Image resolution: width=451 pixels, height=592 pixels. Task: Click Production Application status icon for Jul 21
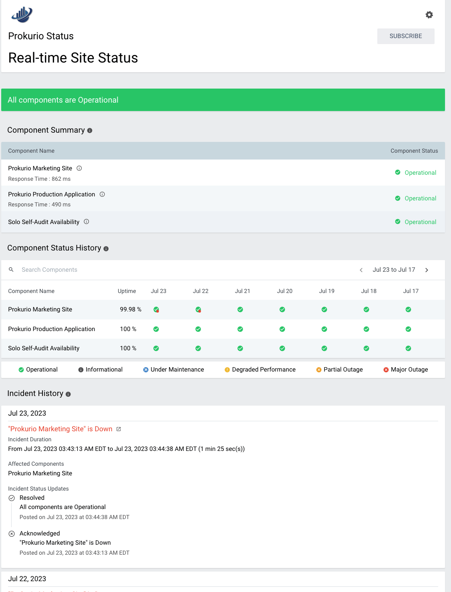240,329
